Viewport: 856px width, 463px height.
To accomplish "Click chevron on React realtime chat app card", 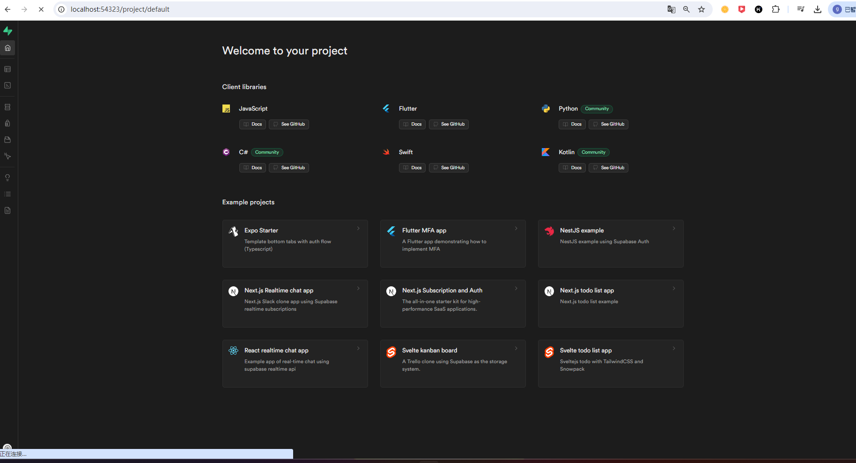I will (x=358, y=349).
